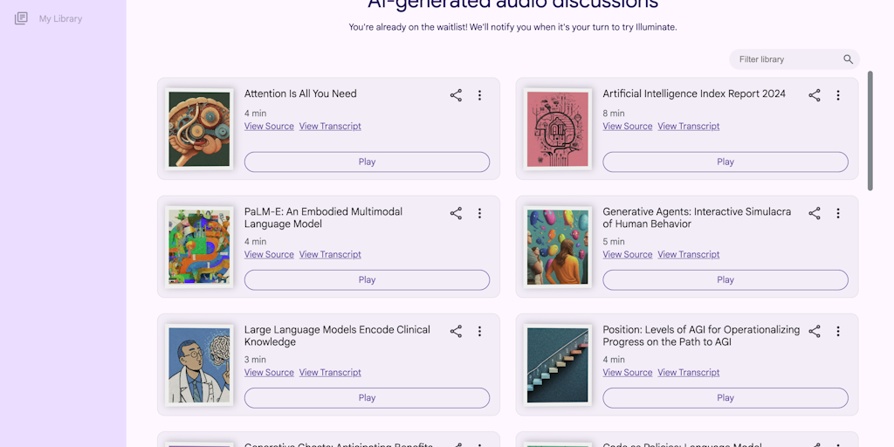Open the staircase thumbnail for Levels of AGI
The image size is (894, 447).
(x=558, y=365)
